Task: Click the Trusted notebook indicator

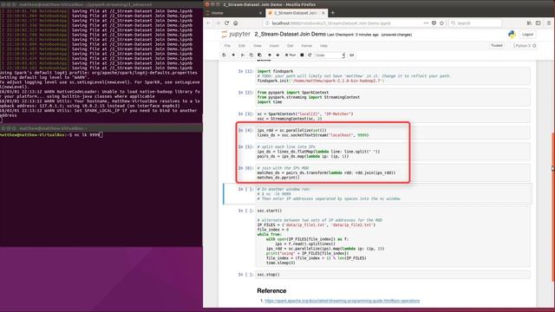Action: coord(497,46)
